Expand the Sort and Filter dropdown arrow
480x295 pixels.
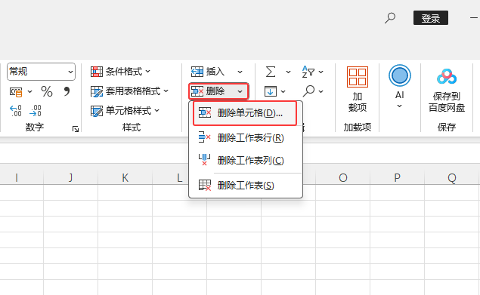(321, 72)
